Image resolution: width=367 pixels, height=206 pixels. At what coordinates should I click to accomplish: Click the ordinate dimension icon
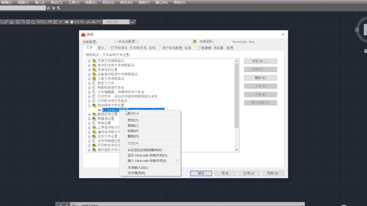pos(11,22)
